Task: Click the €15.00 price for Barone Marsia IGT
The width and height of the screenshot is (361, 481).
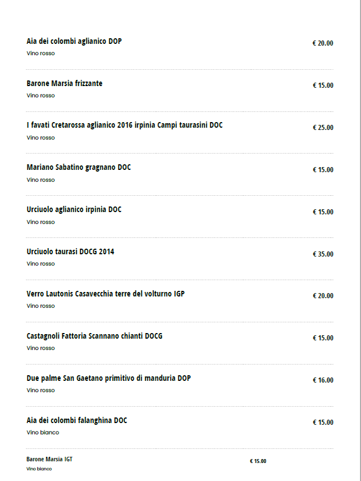Action: tap(258, 461)
